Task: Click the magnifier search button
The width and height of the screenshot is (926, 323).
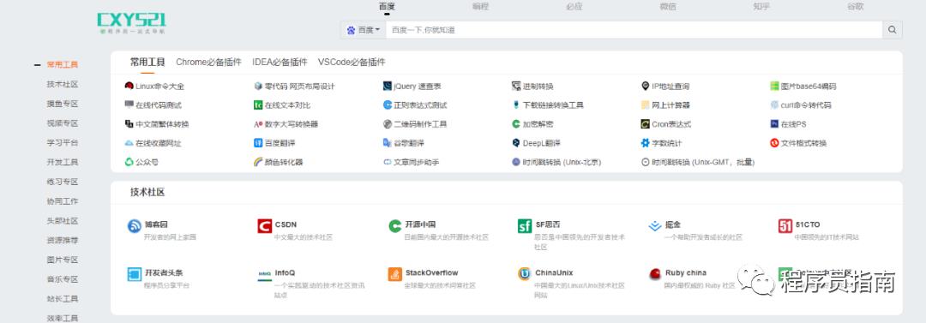Action: coord(892,29)
